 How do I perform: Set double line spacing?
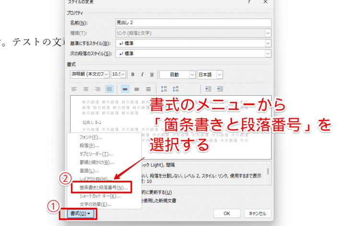pos(149,89)
